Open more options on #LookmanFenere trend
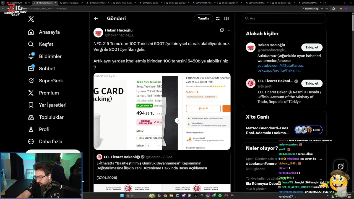This screenshot has width=354, height=199. click(x=320, y=159)
